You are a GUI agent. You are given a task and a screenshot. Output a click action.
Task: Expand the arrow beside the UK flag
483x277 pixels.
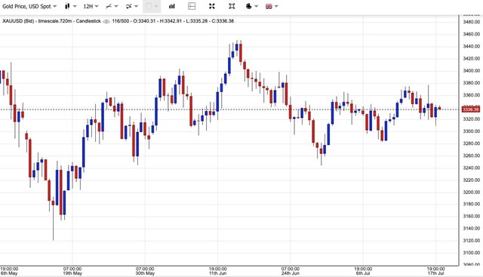276,6
